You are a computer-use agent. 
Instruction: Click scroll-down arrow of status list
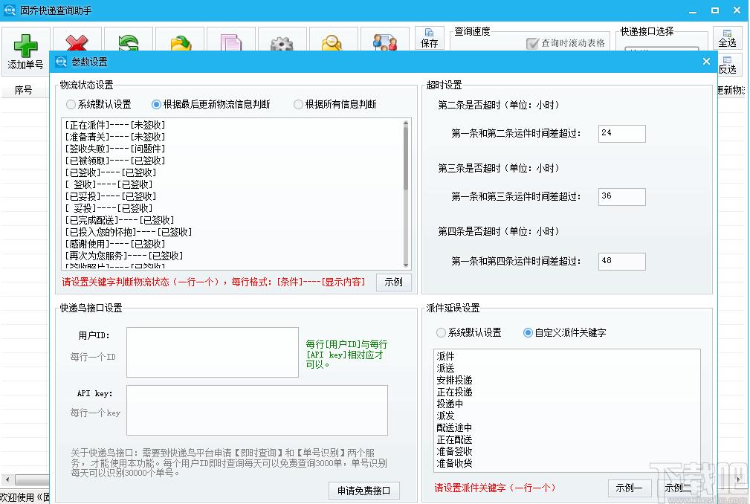point(406,265)
